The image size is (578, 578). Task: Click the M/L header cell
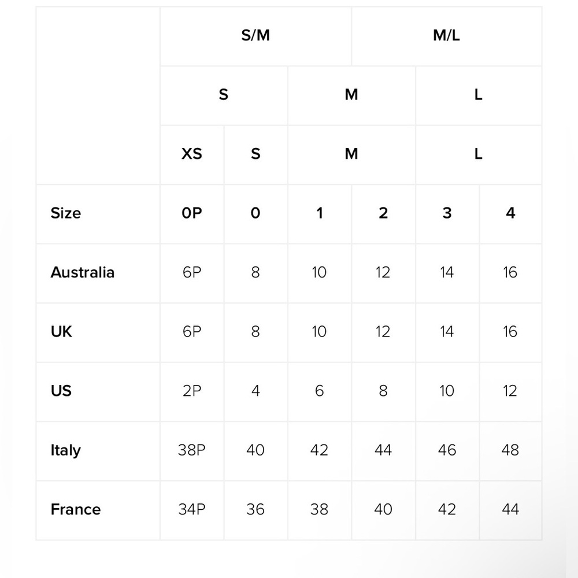[x=446, y=36]
